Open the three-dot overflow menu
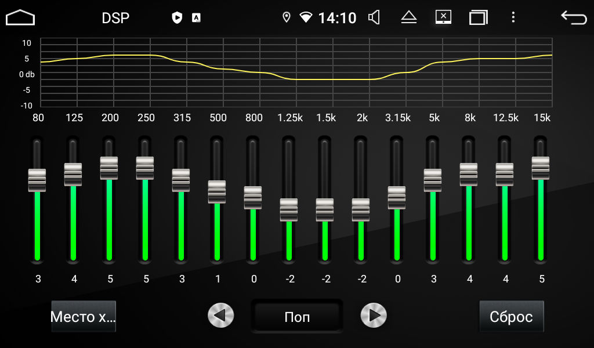This screenshot has height=348, width=594. (x=513, y=17)
